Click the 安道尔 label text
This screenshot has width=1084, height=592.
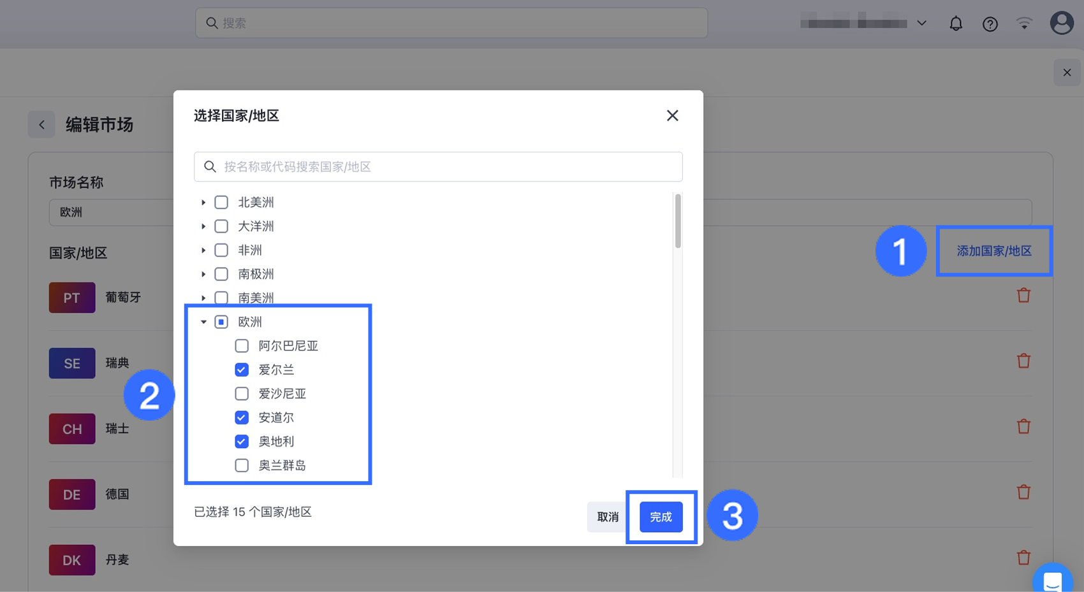point(276,417)
